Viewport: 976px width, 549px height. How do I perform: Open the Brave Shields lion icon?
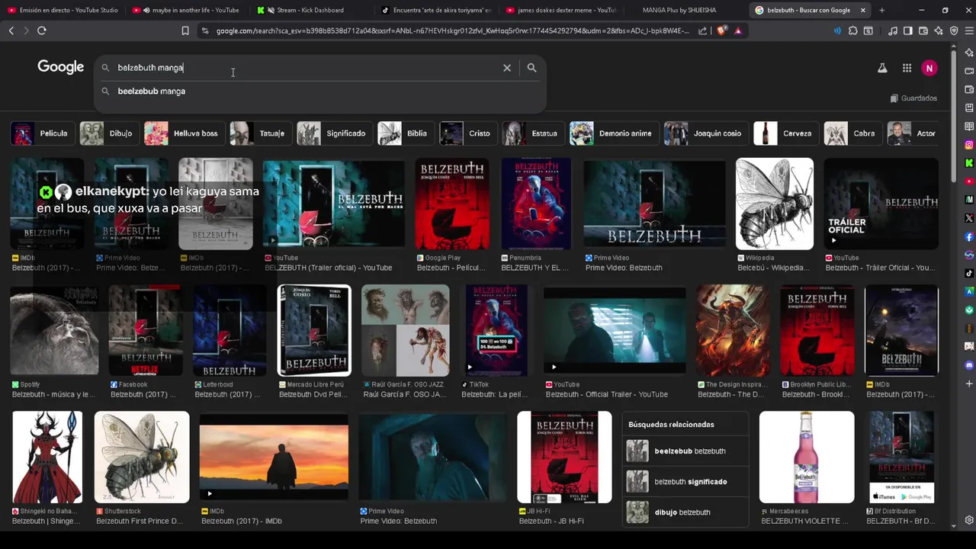tap(721, 30)
